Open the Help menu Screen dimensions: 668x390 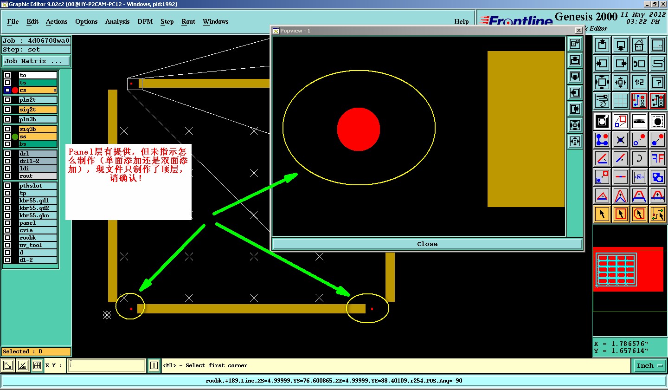(x=462, y=21)
